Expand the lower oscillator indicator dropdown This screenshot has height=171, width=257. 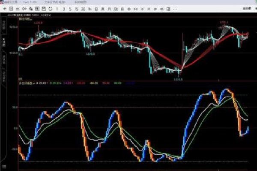pos(33,83)
